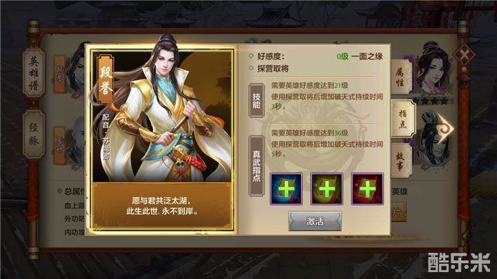This screenshot has height=279, width=497.
Task: Click the yellow skill book plus slot
Action: click(x=327, y=189)
